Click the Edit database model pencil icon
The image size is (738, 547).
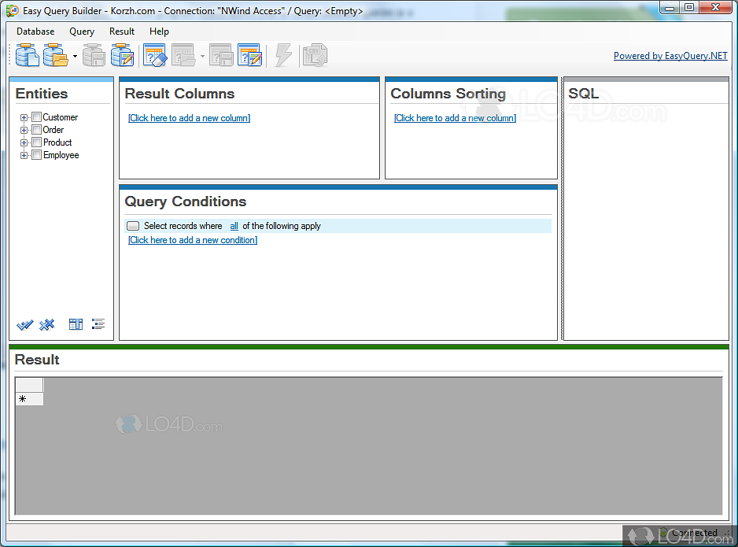122,56
